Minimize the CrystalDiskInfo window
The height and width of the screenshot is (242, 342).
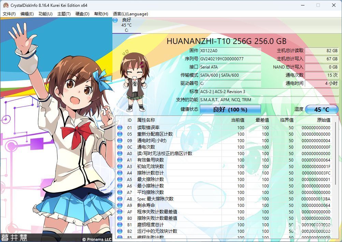coord(302,5)
